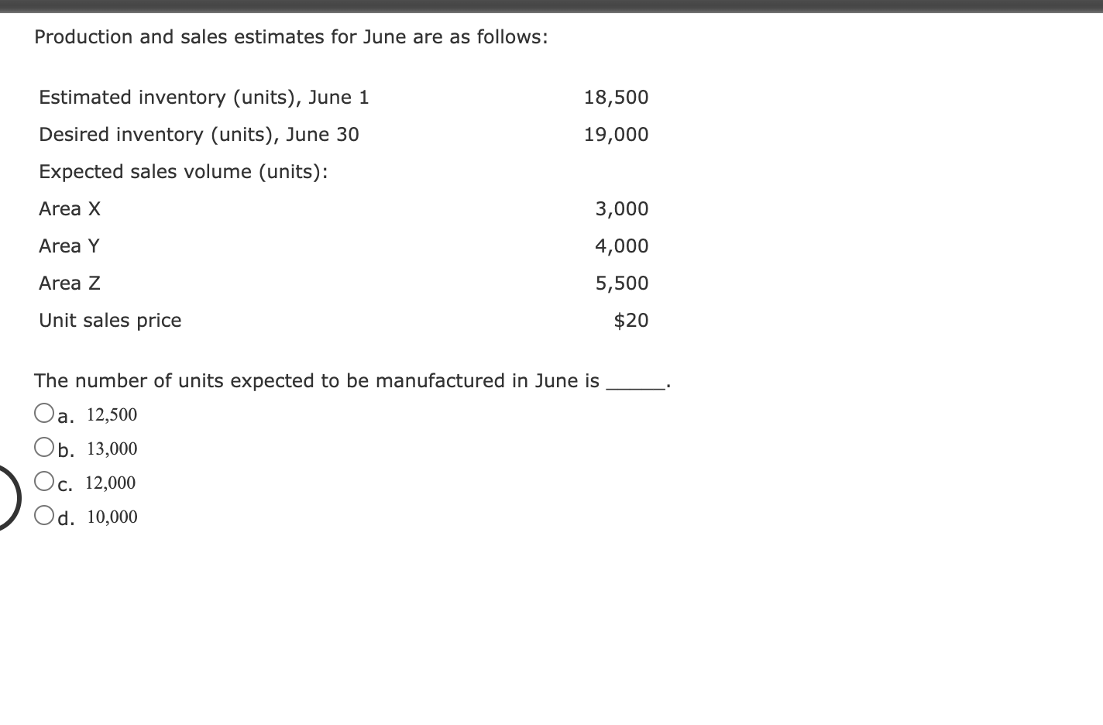Click the Area X row
This screenshot has width=1103, height=725.
click(x=69, y=208)
